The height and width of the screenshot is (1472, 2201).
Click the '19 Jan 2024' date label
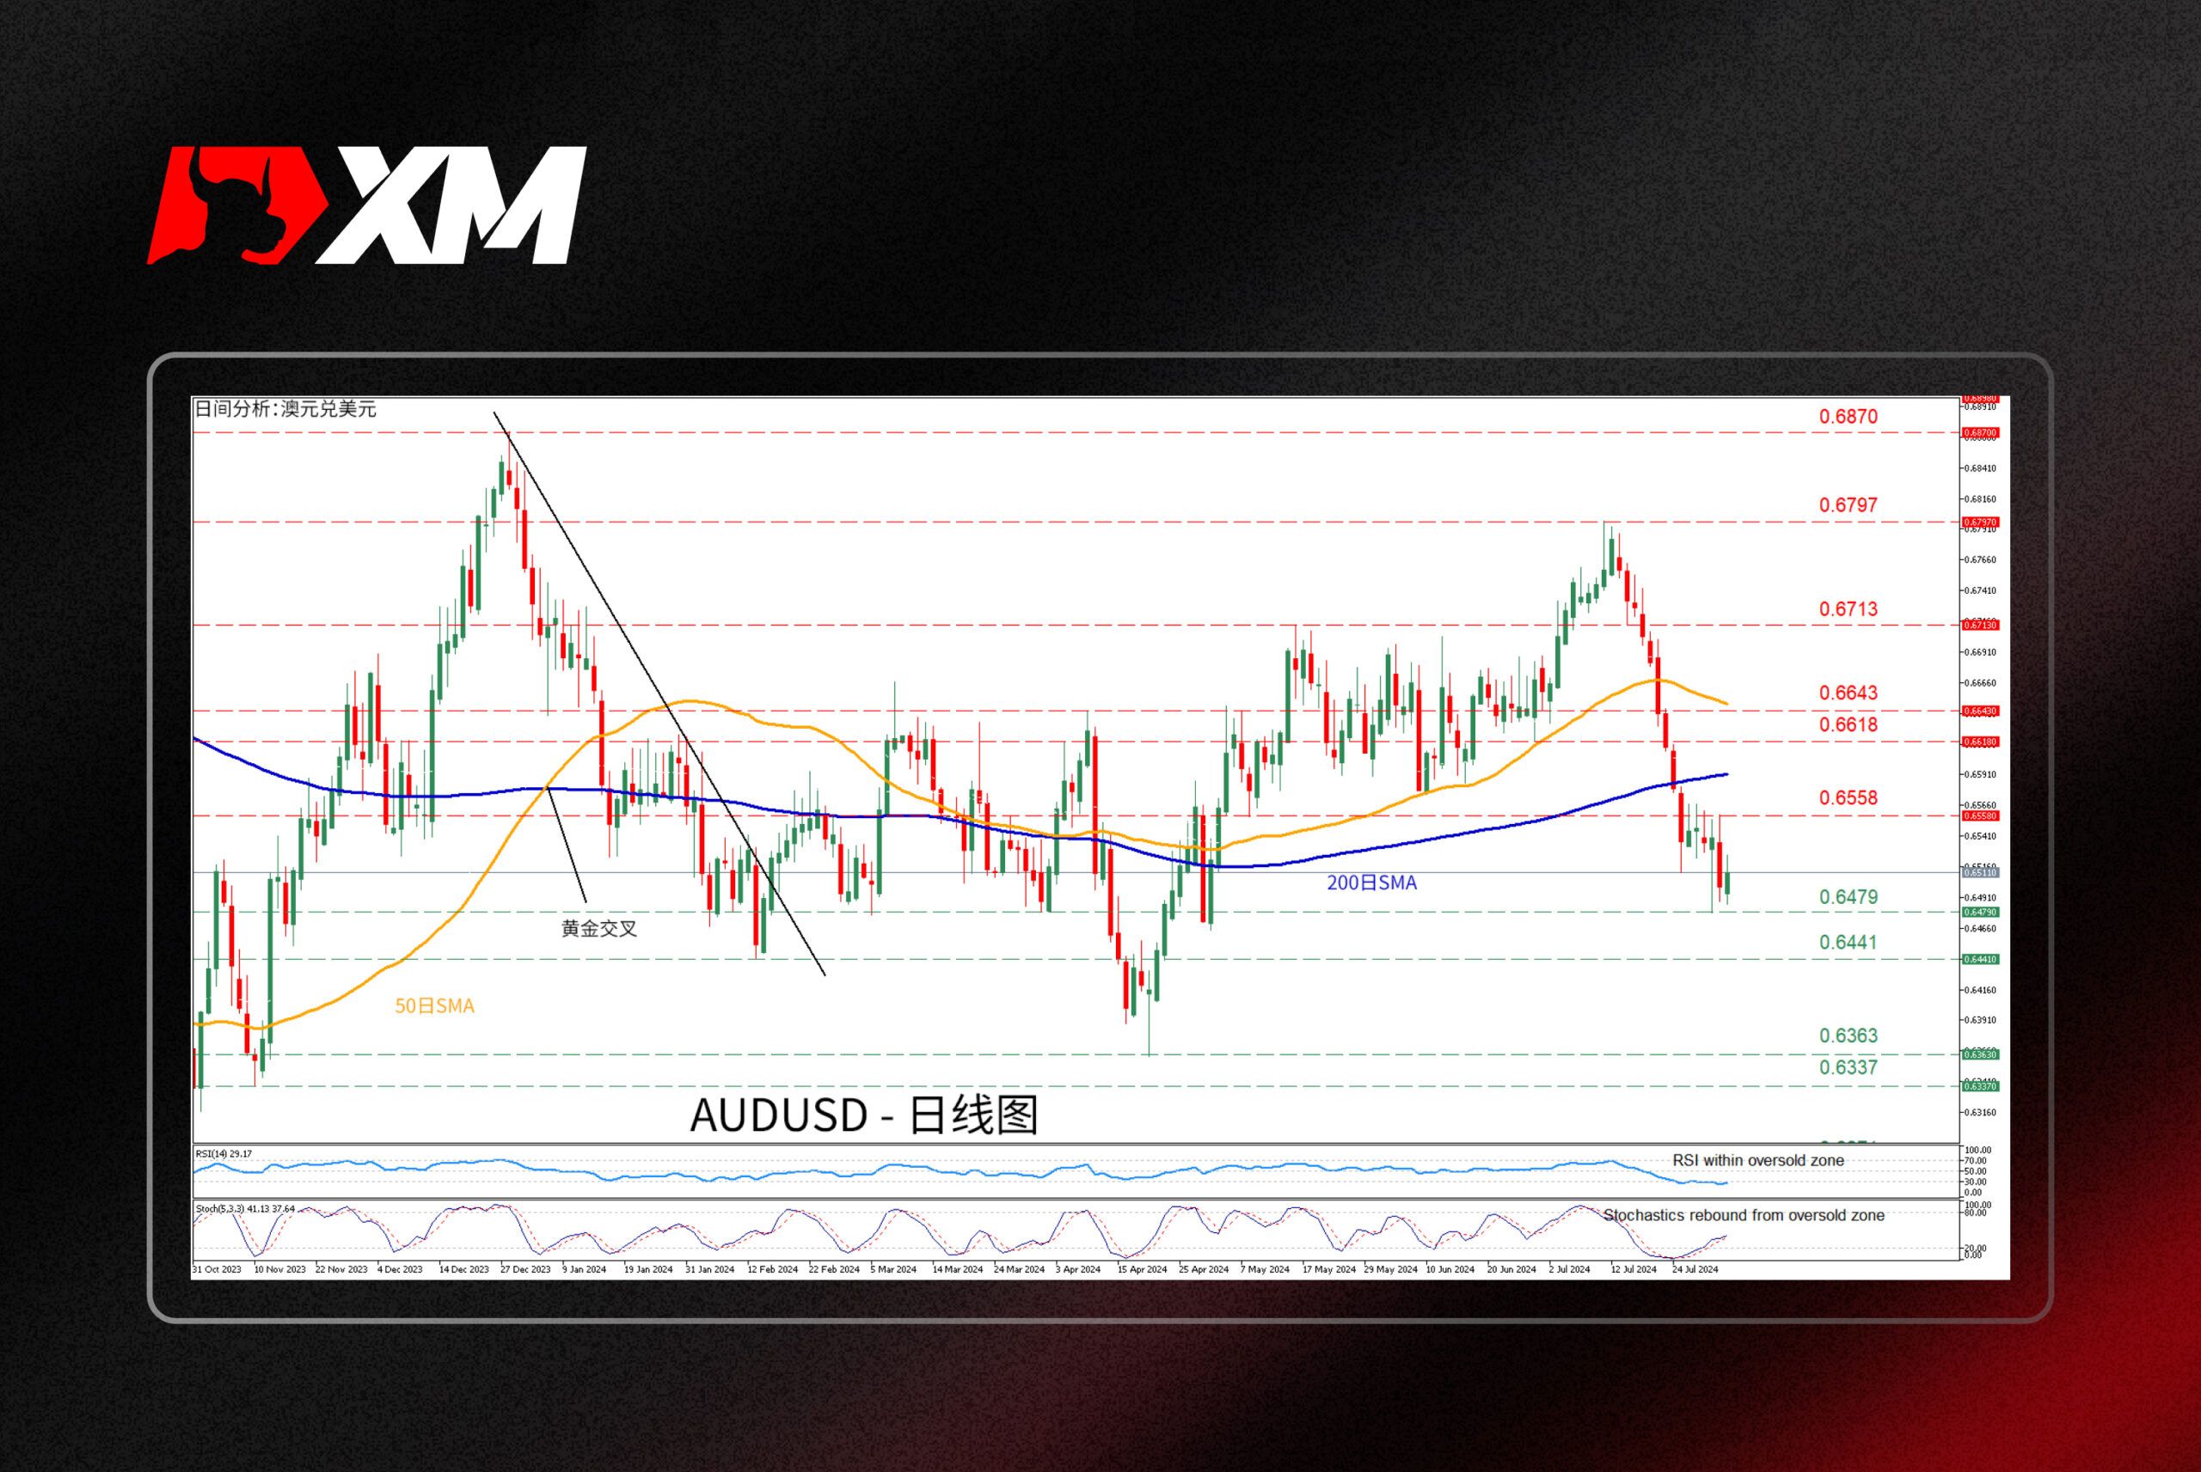649,1269
